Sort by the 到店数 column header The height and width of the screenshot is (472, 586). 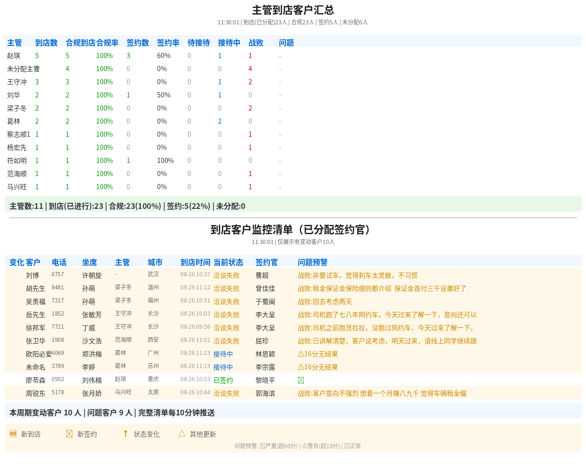pos(46,43)
